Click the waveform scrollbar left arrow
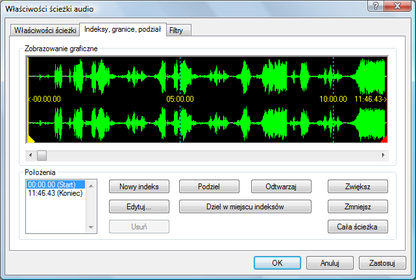The width and height of the screenshot is (416, 280). [31, 156]
